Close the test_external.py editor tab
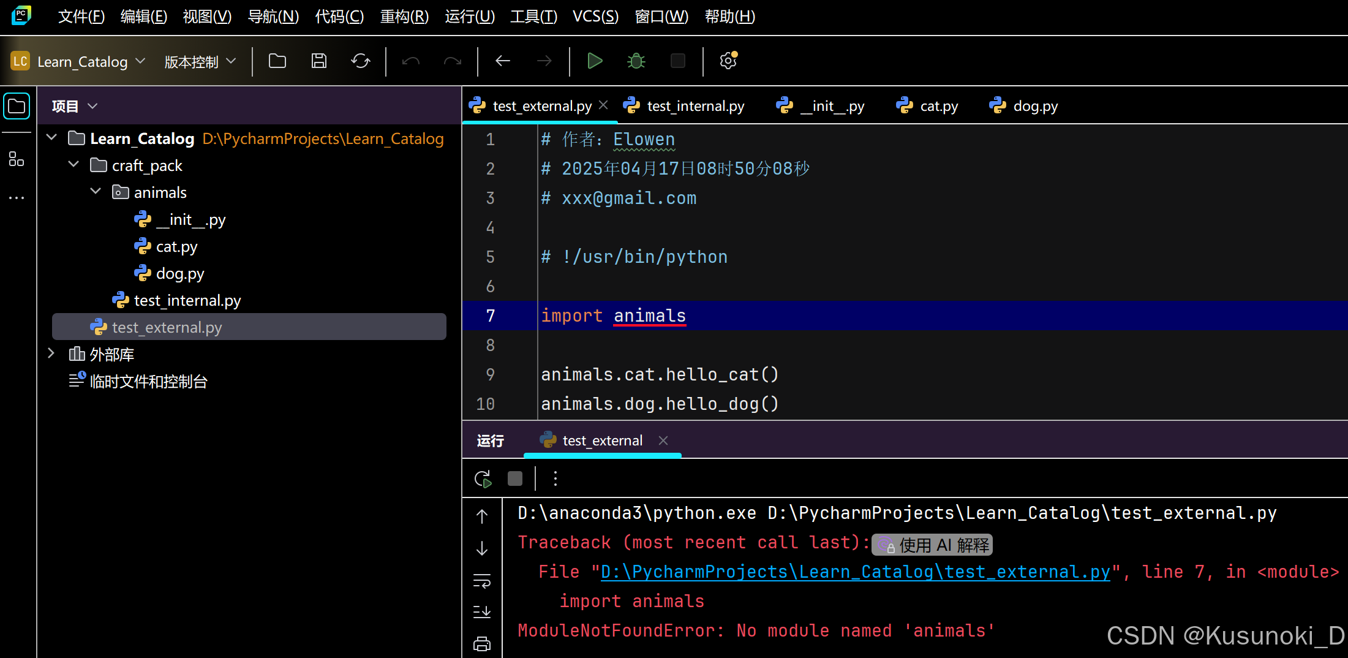The image size is (1348, 658). (x=603, y=105)
